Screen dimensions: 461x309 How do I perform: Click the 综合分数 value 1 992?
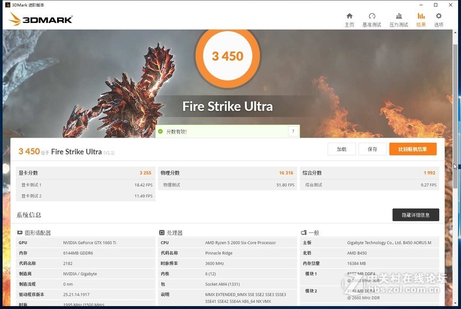(x=429, y=173)
